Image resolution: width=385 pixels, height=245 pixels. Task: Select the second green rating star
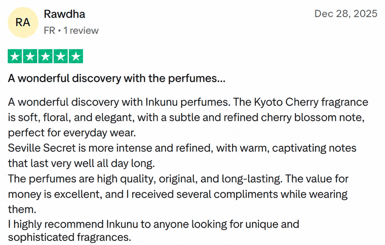pyautogui.click(x=30, y=56)
